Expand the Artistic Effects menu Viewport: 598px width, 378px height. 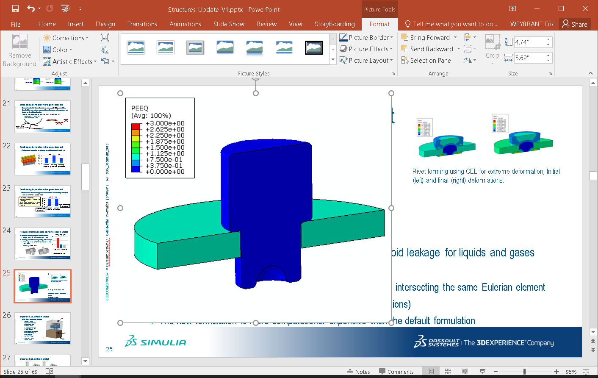(x=70, y=61)
